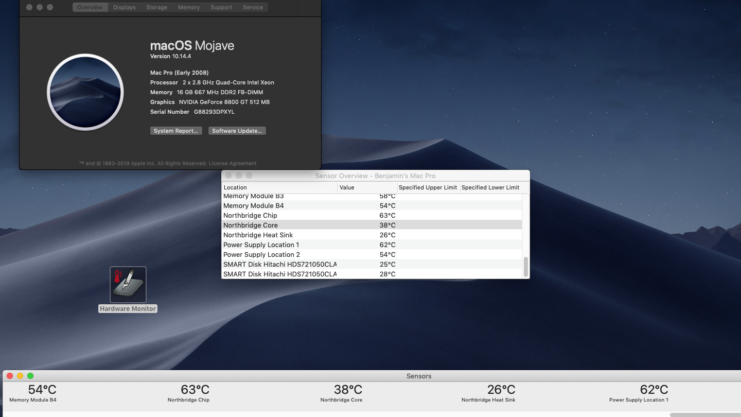
Task: Click the Software Update... button
Action: (x=237, y=131)
